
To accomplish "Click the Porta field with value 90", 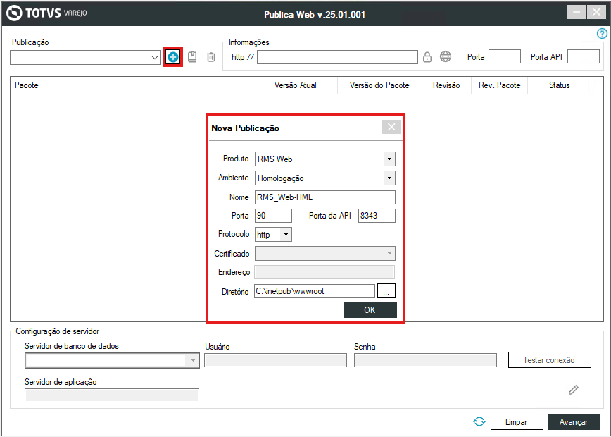I will (x=273, y=216).
